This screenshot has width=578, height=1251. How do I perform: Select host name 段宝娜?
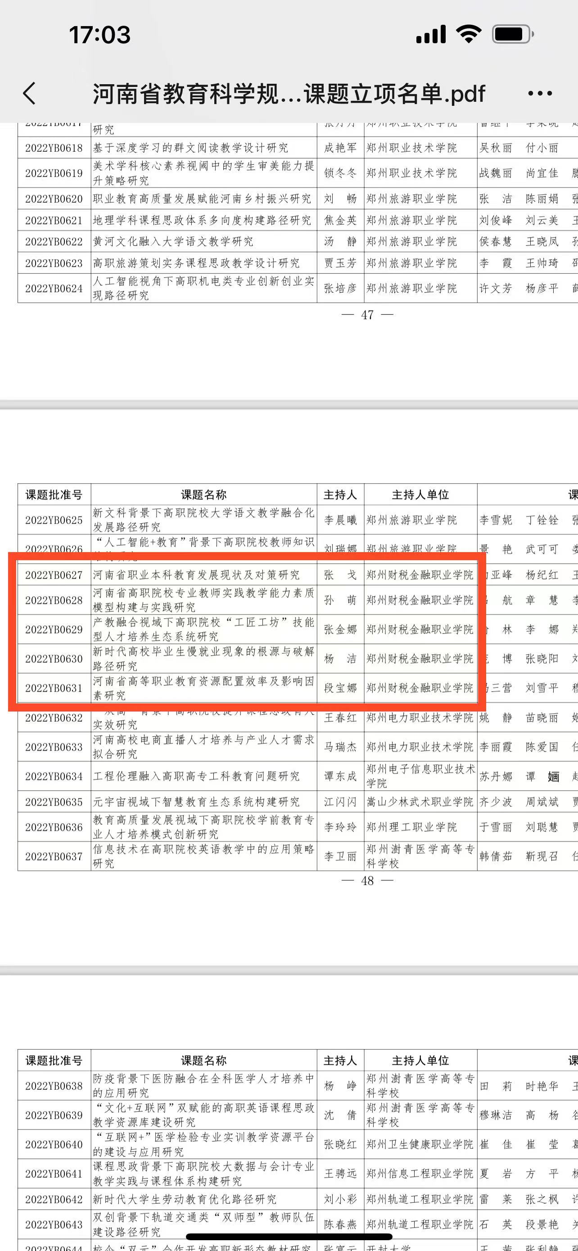coord(340,688)
